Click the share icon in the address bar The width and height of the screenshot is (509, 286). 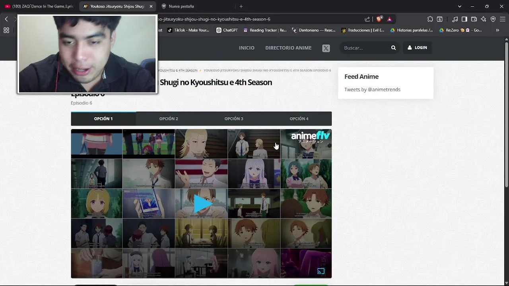click(367, 19)
